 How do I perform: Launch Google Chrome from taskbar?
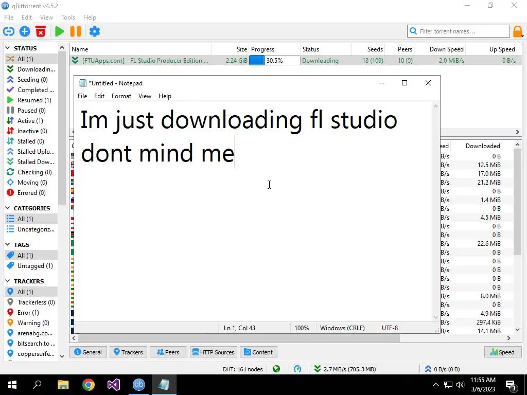pyautogui.click(x=89, y=385)
